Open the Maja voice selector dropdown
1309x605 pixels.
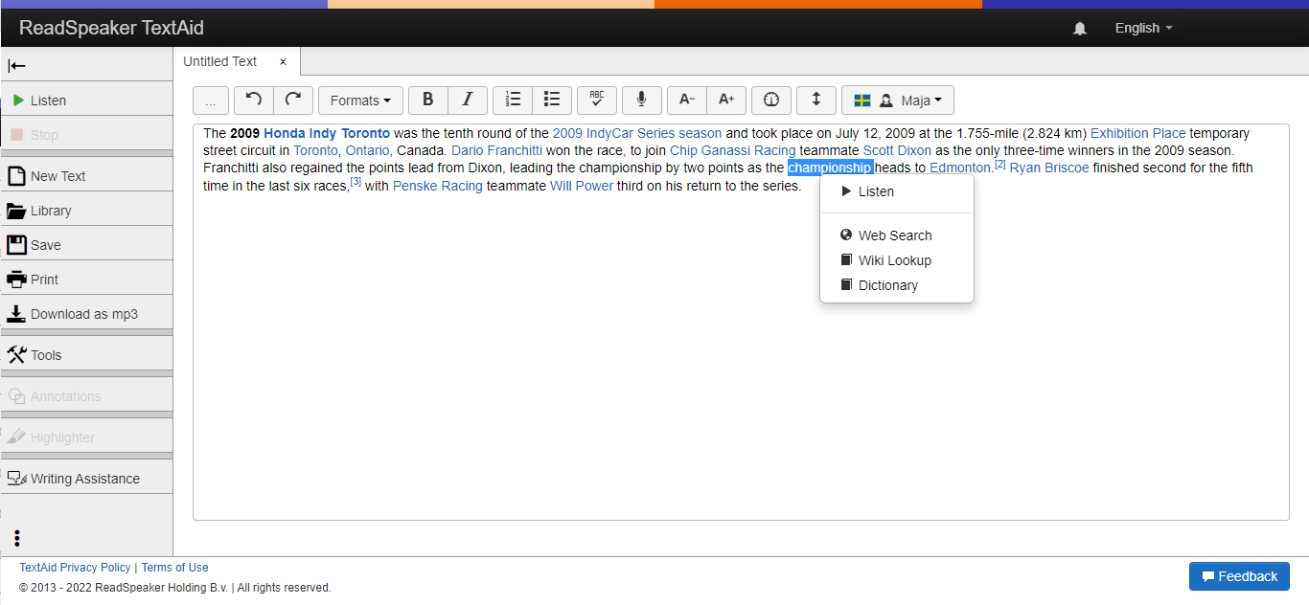tap(898, 101)
